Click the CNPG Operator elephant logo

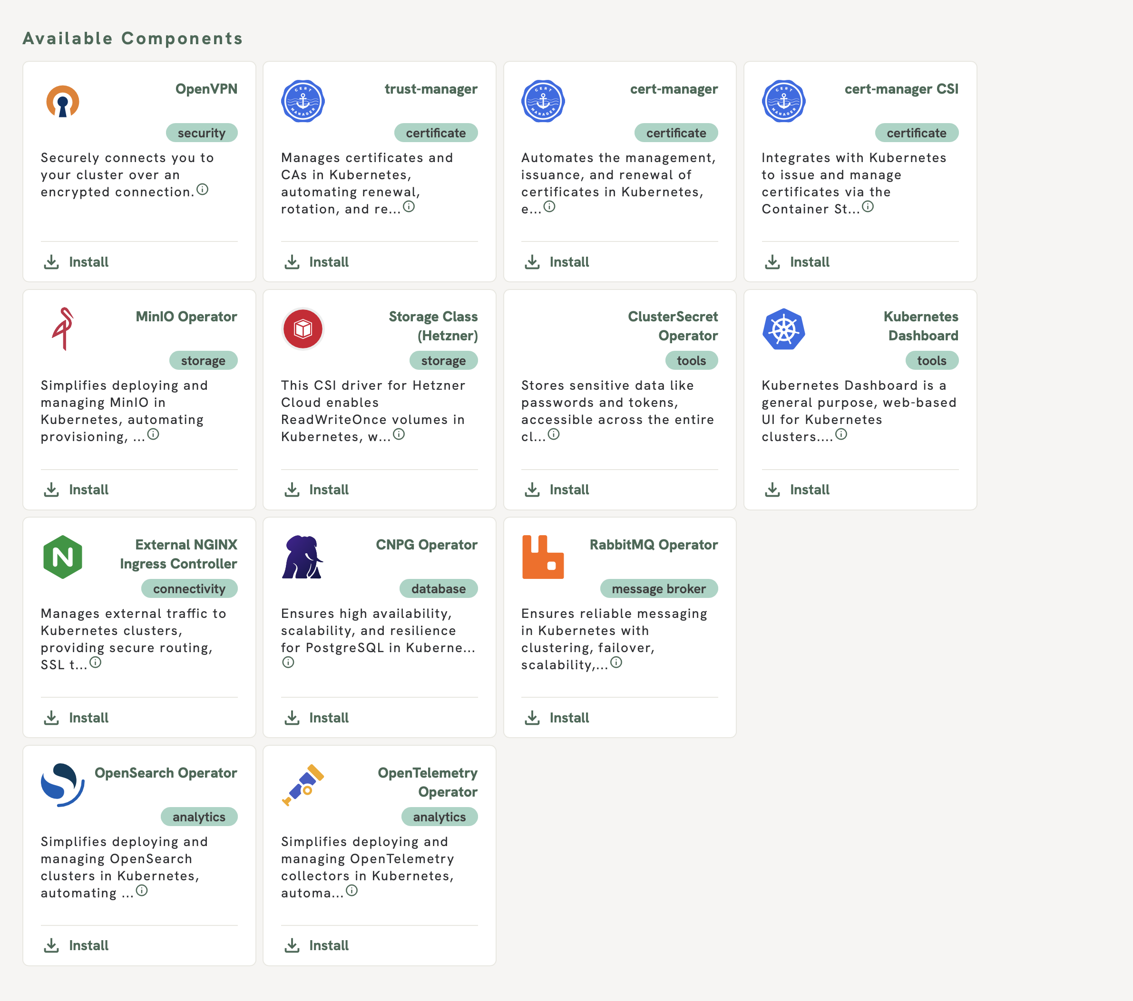(x=303, y=557)
